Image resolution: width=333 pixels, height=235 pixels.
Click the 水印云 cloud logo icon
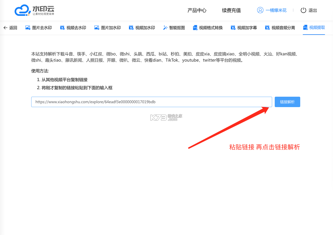coord(23,10)
